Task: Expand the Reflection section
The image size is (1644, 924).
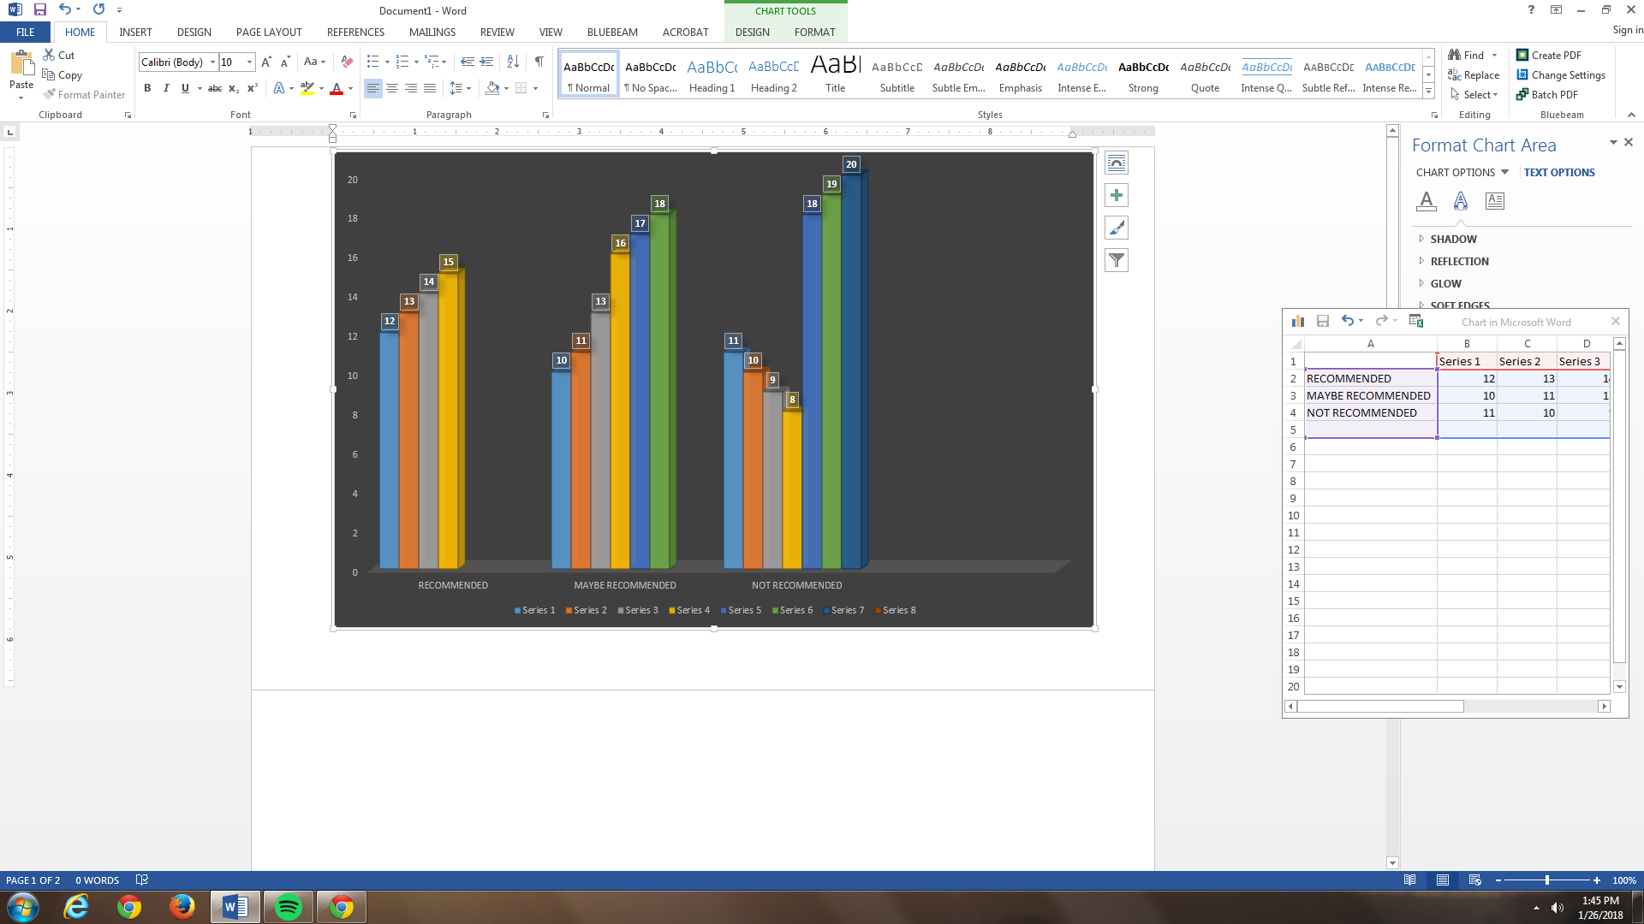Action: tap(1458, 262)
